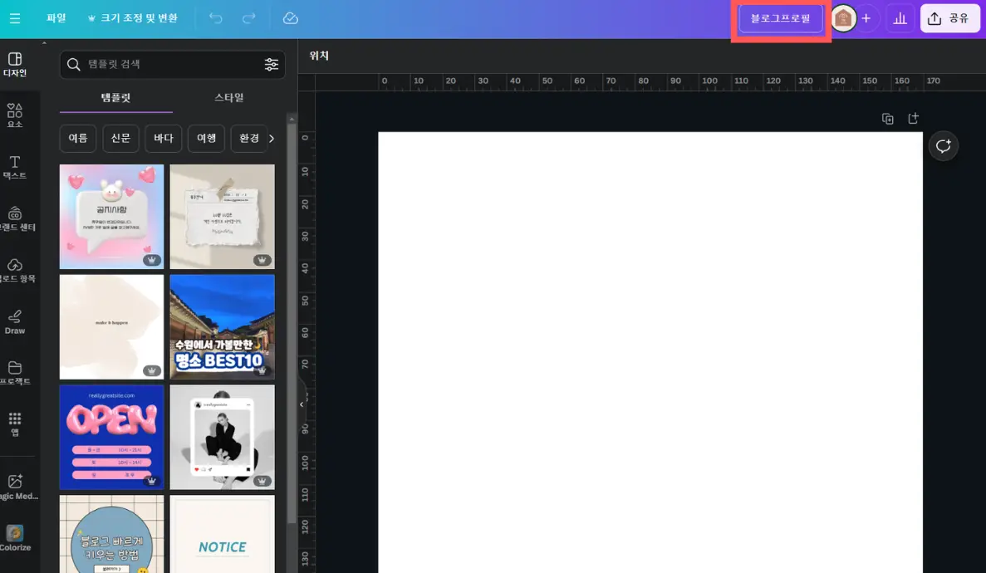Image resolution: width=986 pixels, height=573 pixels.
Task: Open the 요소 elements panel
Action: (x=15, y=115)
